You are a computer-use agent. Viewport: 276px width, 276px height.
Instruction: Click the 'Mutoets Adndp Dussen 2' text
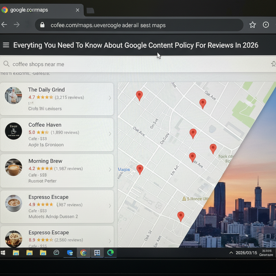[x=53, y=216]
